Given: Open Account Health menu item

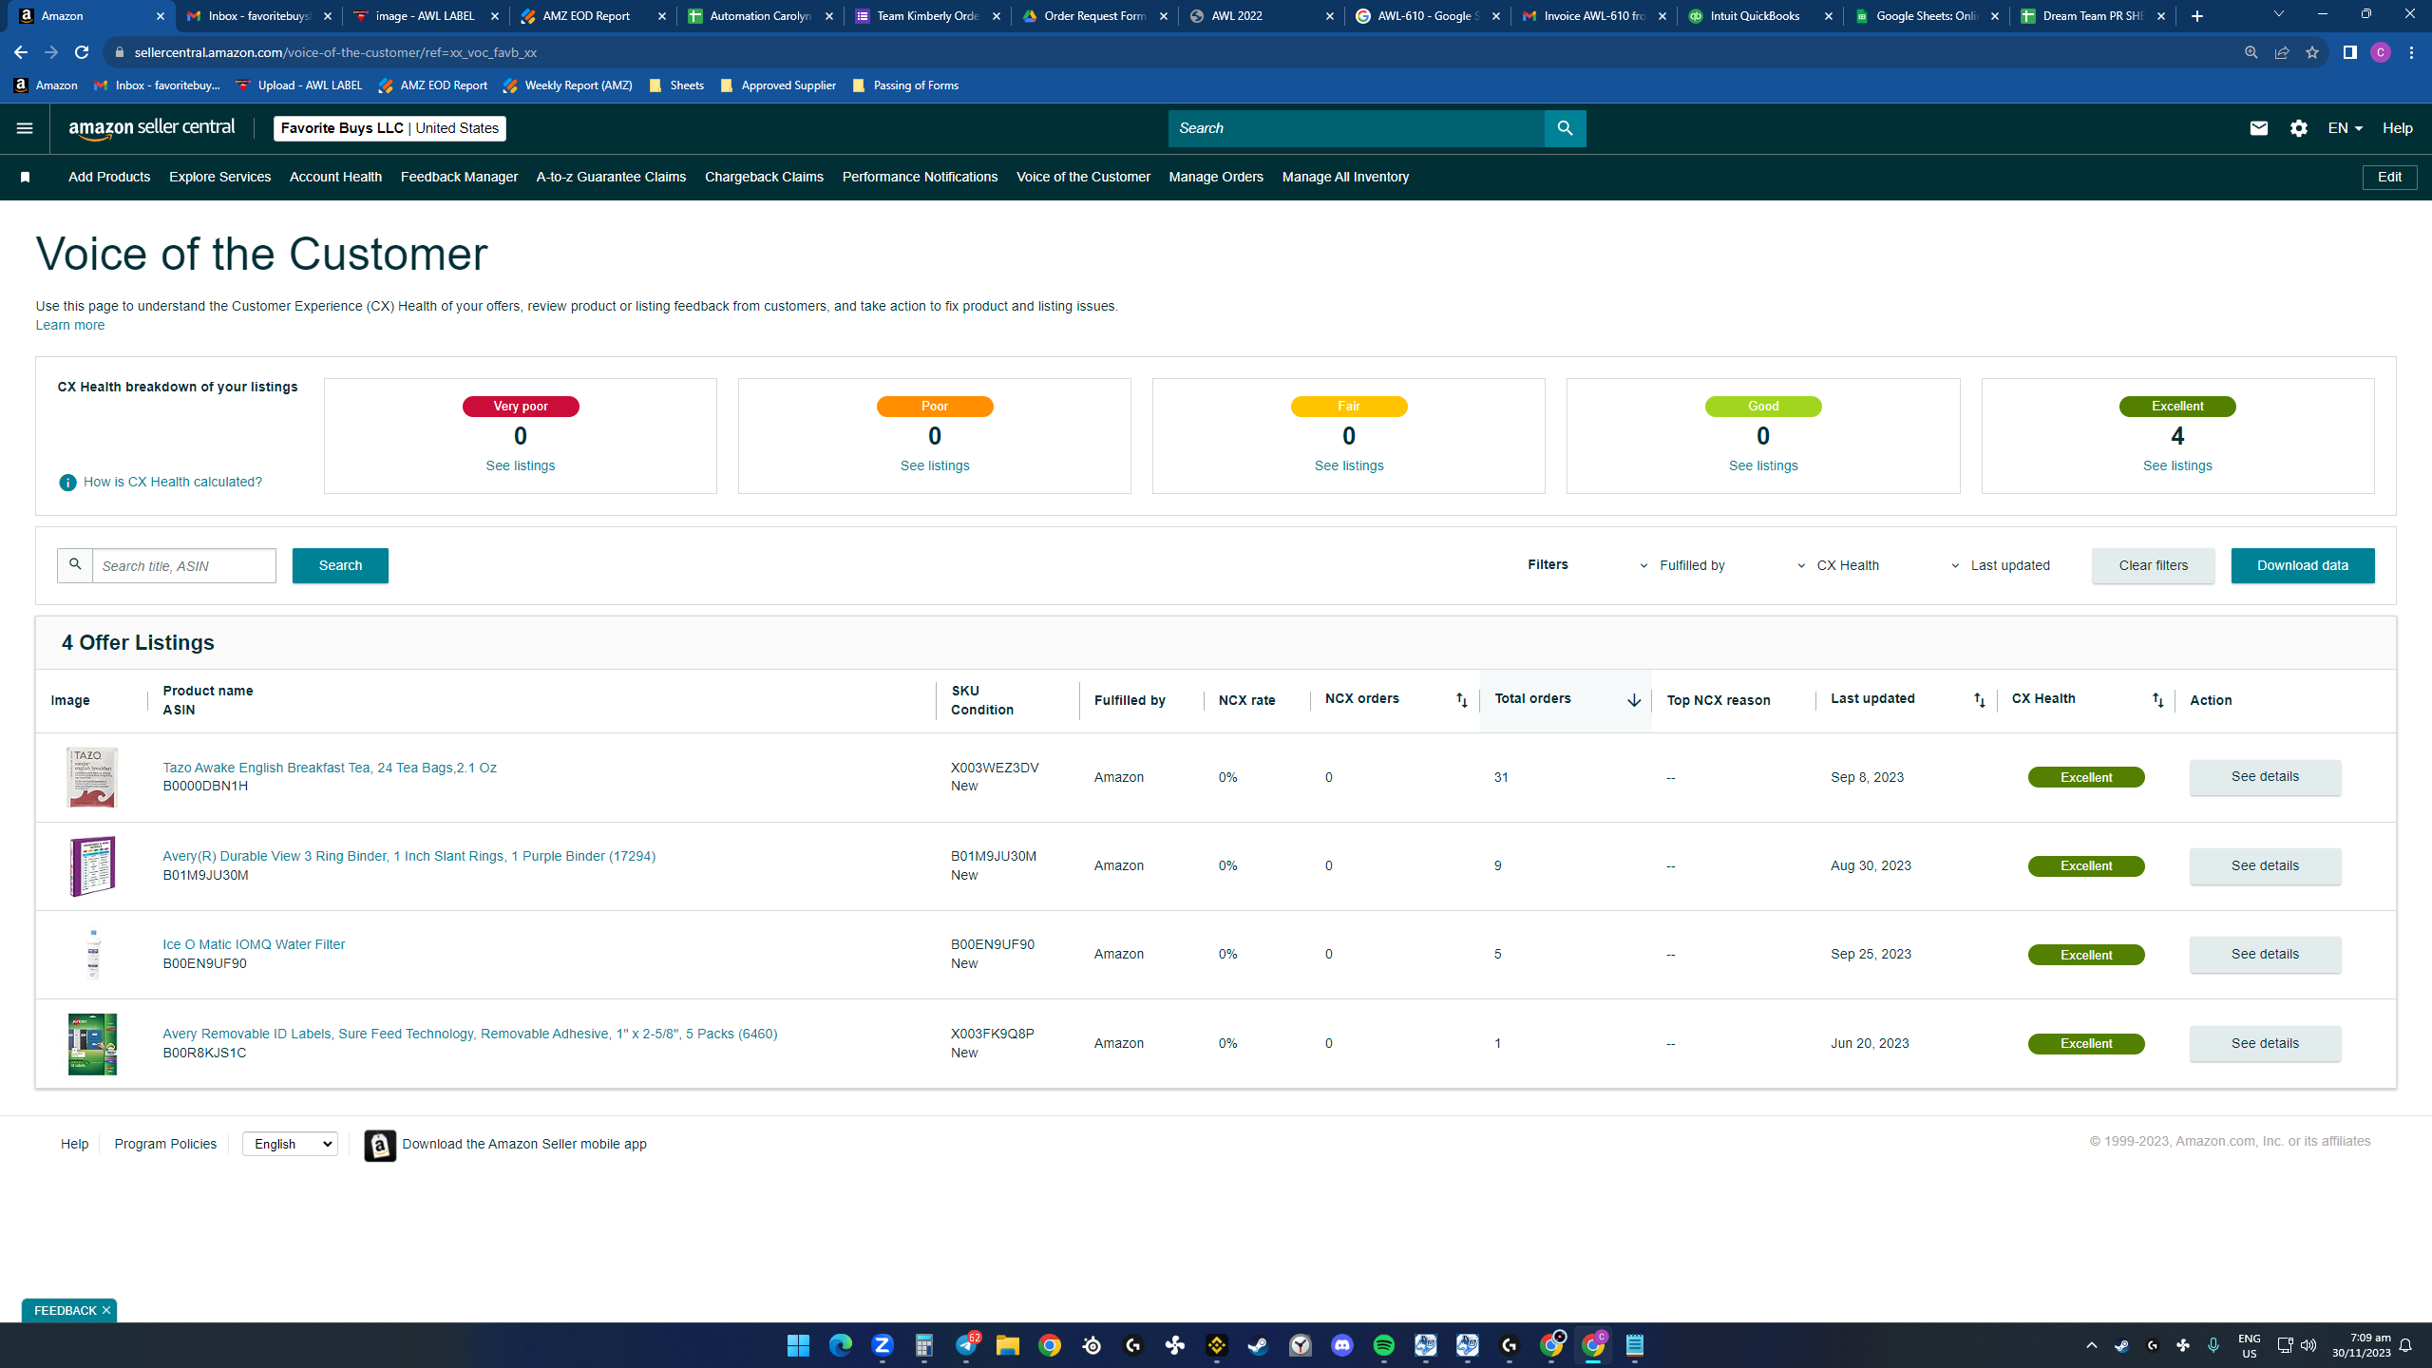Looking at the screenshot, I should 335,178.
